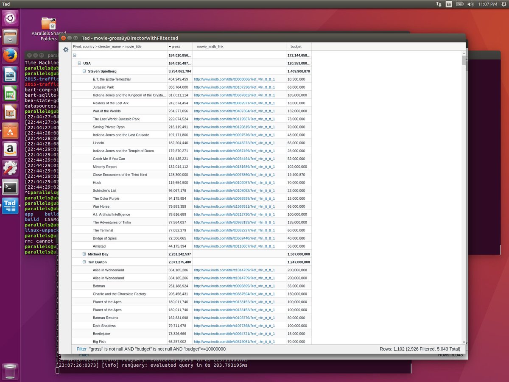The height and width of the screenshot is (382, 509).
Task: Open the Amazon launcher icon
Action: (x=10, y=149)
